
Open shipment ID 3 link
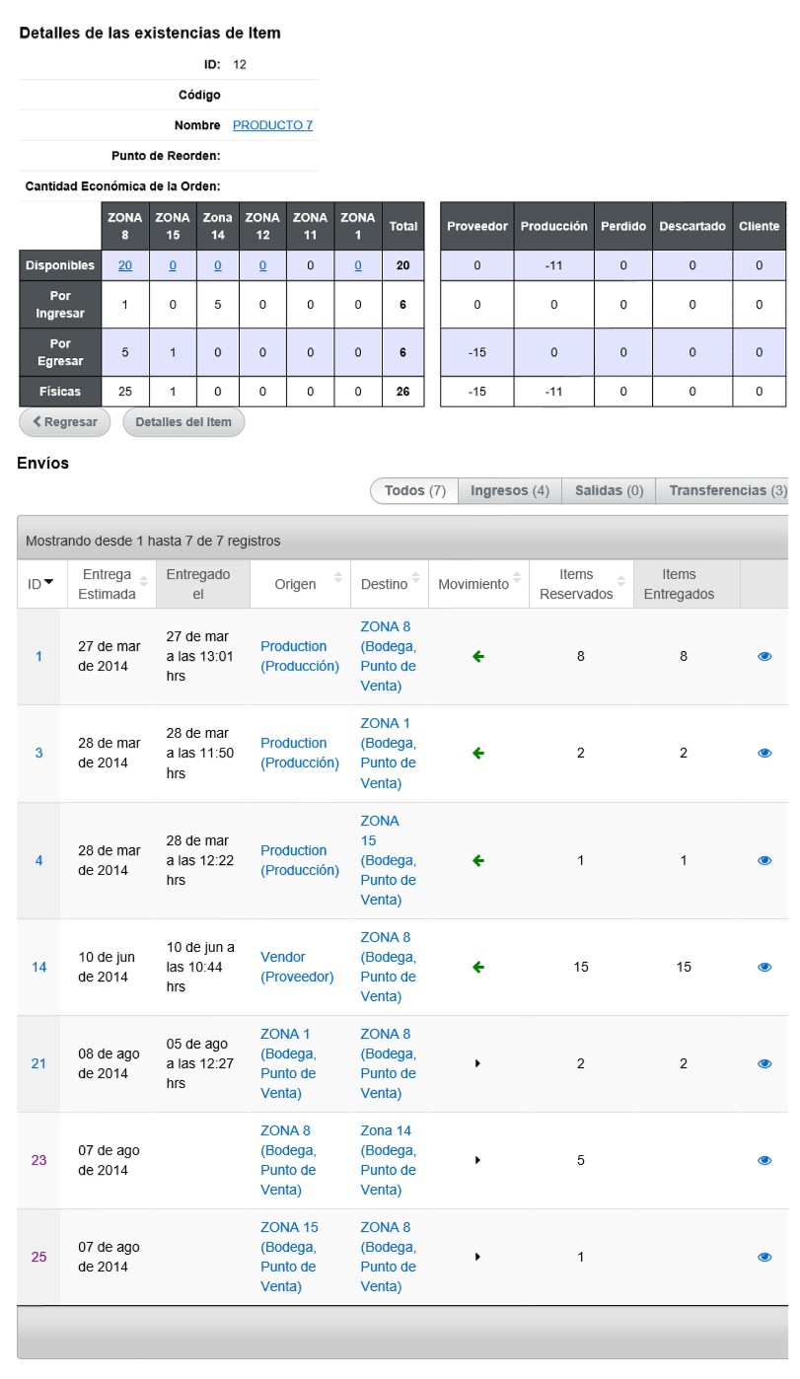click(x=38, y=753)
